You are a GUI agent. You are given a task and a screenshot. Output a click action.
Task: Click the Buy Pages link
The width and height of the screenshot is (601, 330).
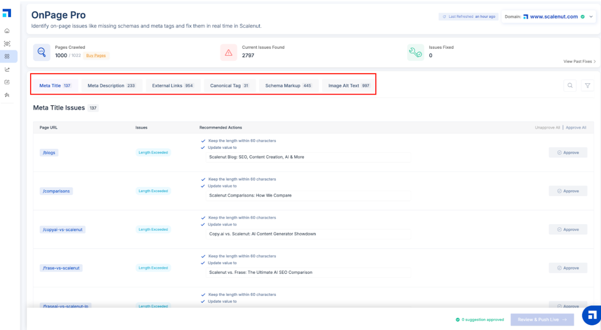pos(96,55)
